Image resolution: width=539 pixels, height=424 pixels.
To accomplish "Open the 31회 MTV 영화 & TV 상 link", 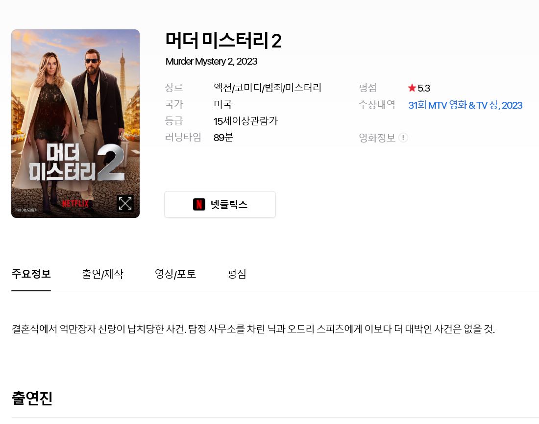I will (465, 105).
